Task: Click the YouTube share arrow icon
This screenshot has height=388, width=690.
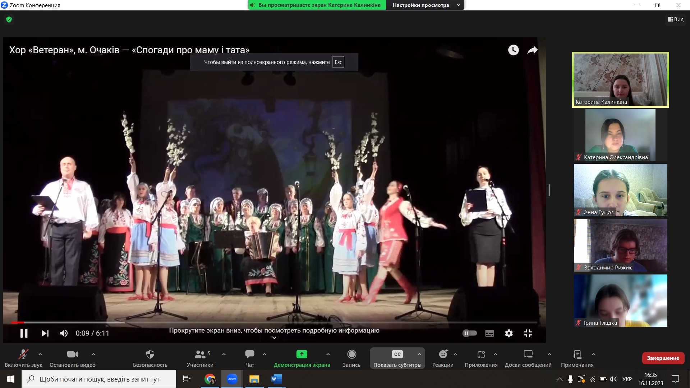Action: click(532, 50)
